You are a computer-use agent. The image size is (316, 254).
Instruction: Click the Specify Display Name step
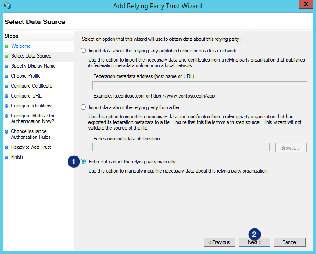pyautogui.click(x=33, y=66)
